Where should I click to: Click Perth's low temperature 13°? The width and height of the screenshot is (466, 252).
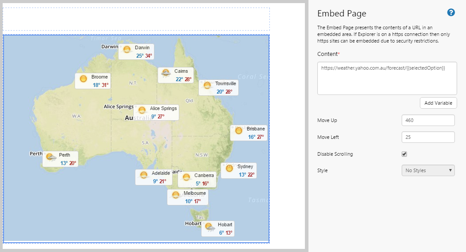64,163
